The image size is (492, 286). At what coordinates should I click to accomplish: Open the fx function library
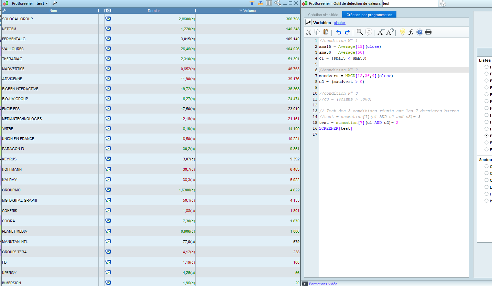(x=411, y=32)
